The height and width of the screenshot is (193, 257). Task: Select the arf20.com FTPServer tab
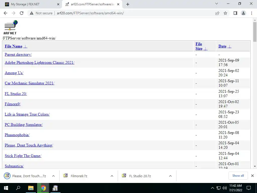pos(92,4)
